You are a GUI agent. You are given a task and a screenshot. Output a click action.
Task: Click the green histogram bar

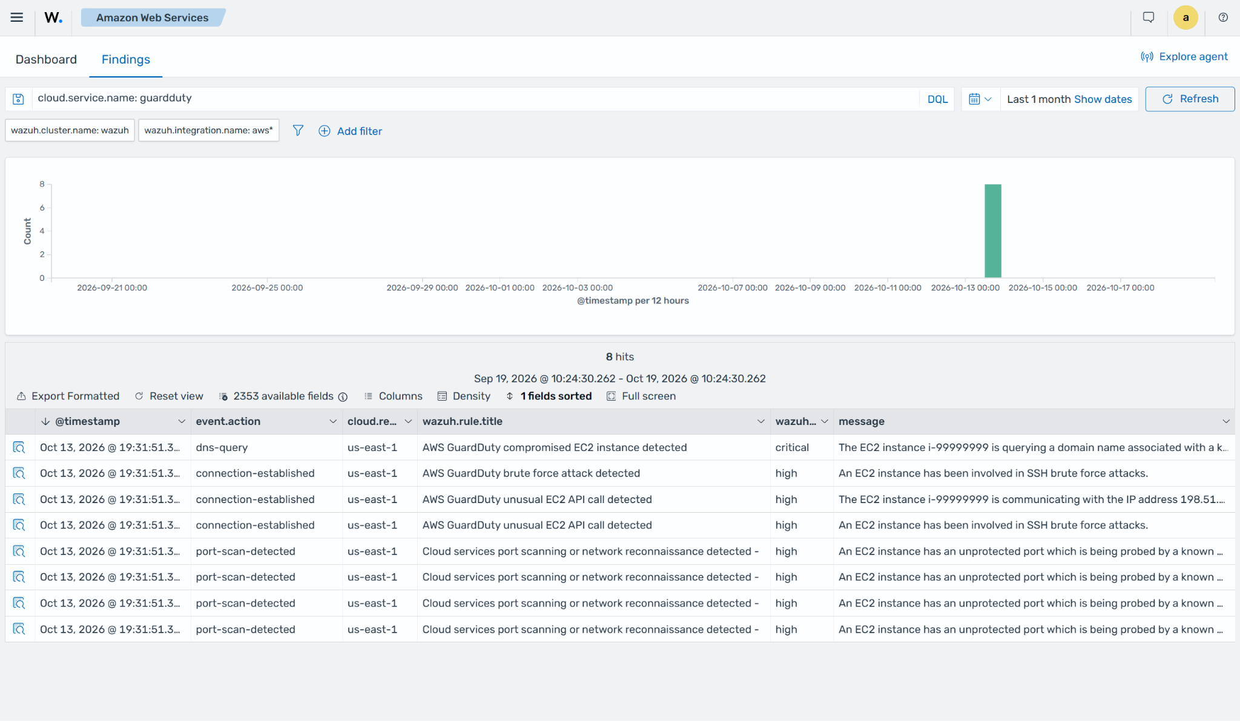992,231
